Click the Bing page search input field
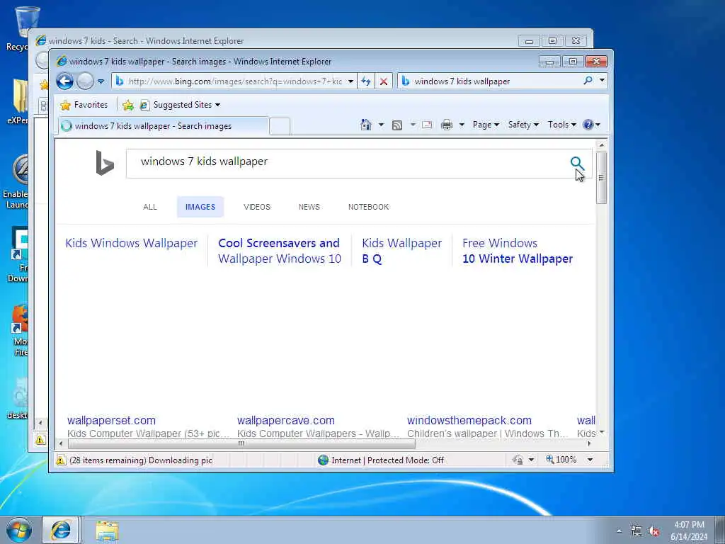 pos(347,164)
